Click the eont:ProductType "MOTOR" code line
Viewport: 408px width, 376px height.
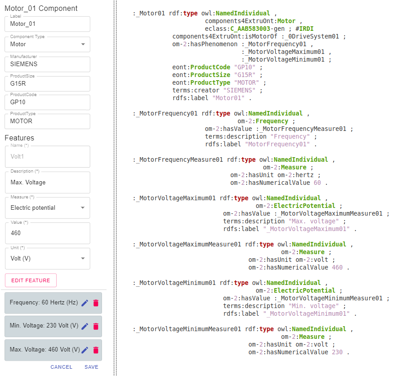click(x=219, y=83)
